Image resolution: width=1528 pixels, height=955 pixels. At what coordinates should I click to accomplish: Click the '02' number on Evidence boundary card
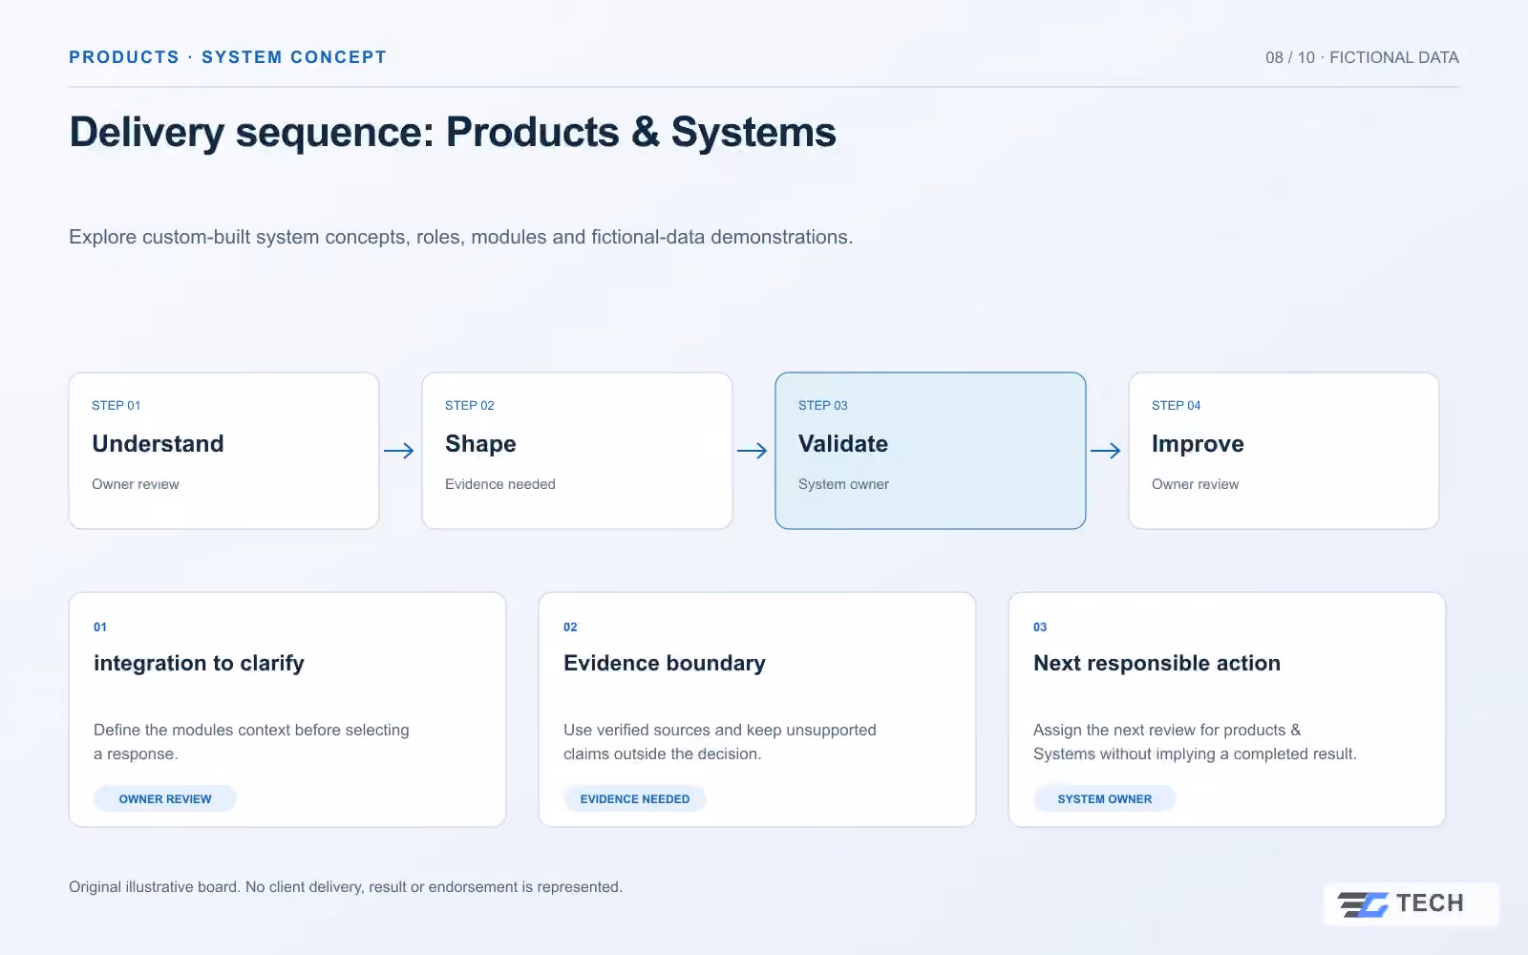click(570, 627)
